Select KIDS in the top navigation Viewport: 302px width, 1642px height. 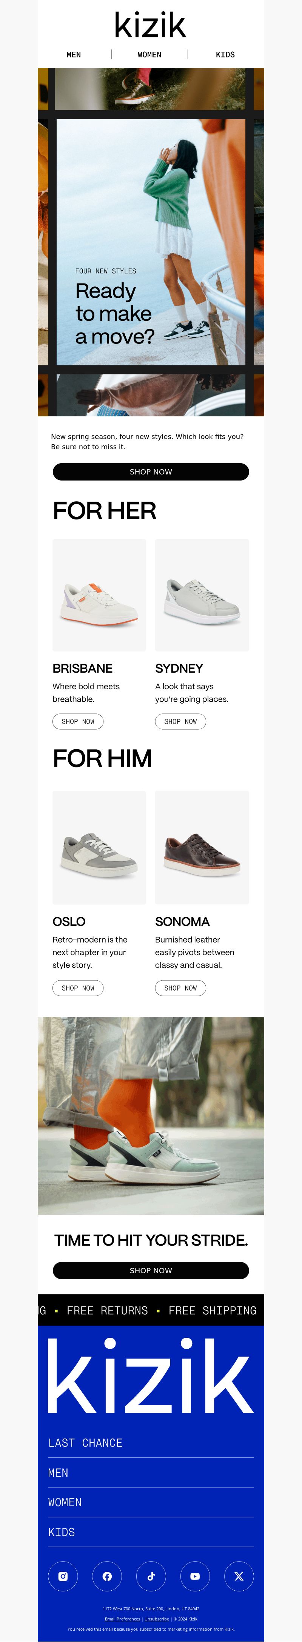click(225, 55)
